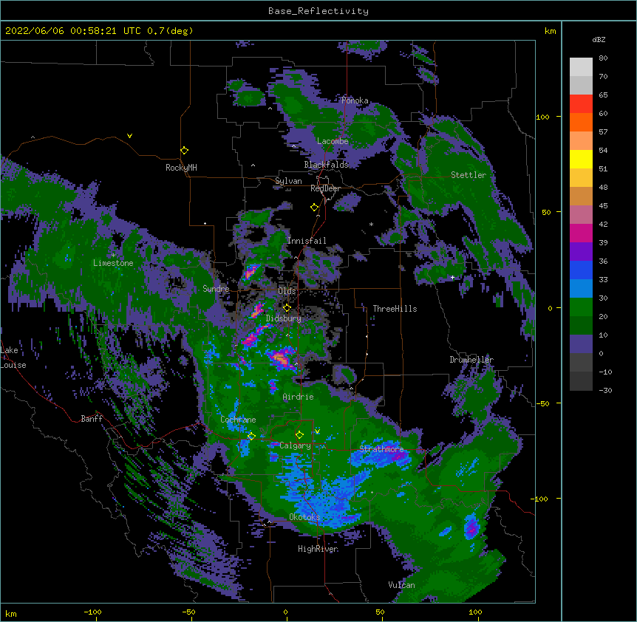The height and width of the screenshot is (622, 637).
Task: Click the Olds town label
Action: [x=287, y=291]
